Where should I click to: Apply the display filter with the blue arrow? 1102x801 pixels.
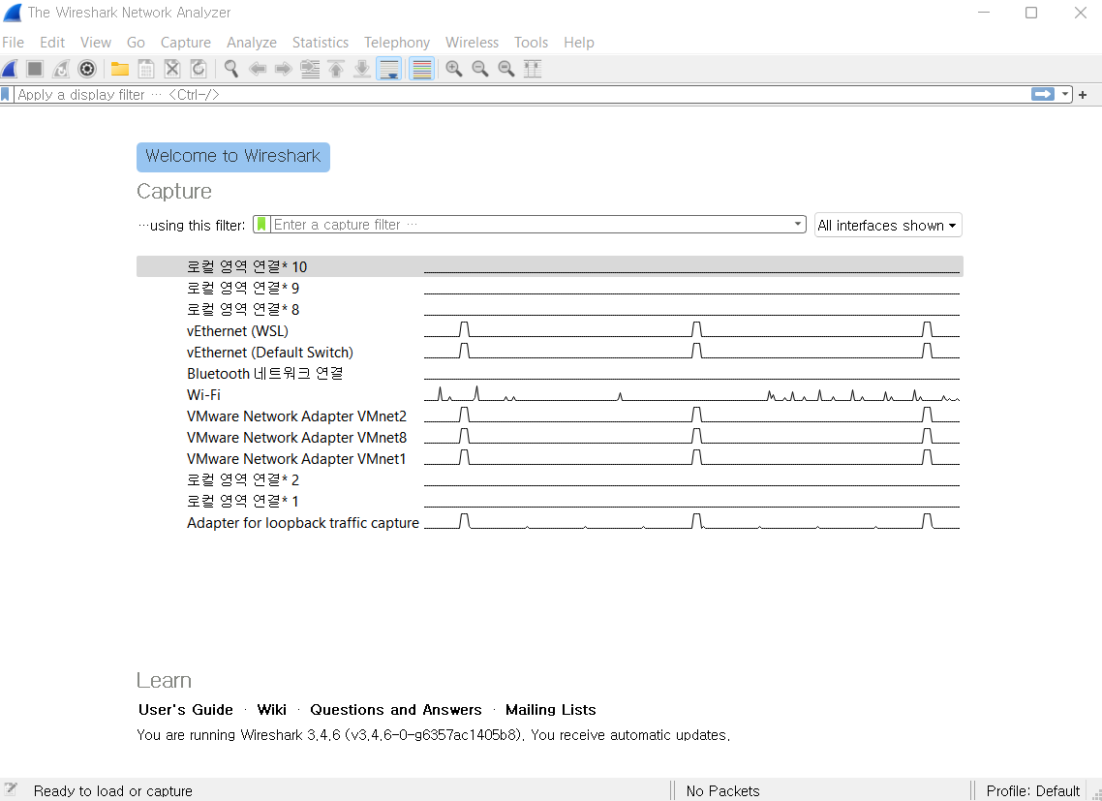[x=1043, y=94]
